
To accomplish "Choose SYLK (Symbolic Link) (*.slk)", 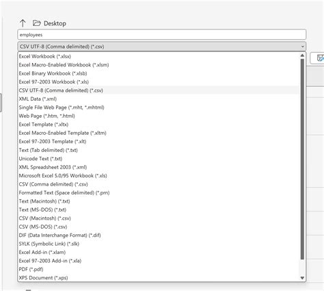I will pos(159,244).
